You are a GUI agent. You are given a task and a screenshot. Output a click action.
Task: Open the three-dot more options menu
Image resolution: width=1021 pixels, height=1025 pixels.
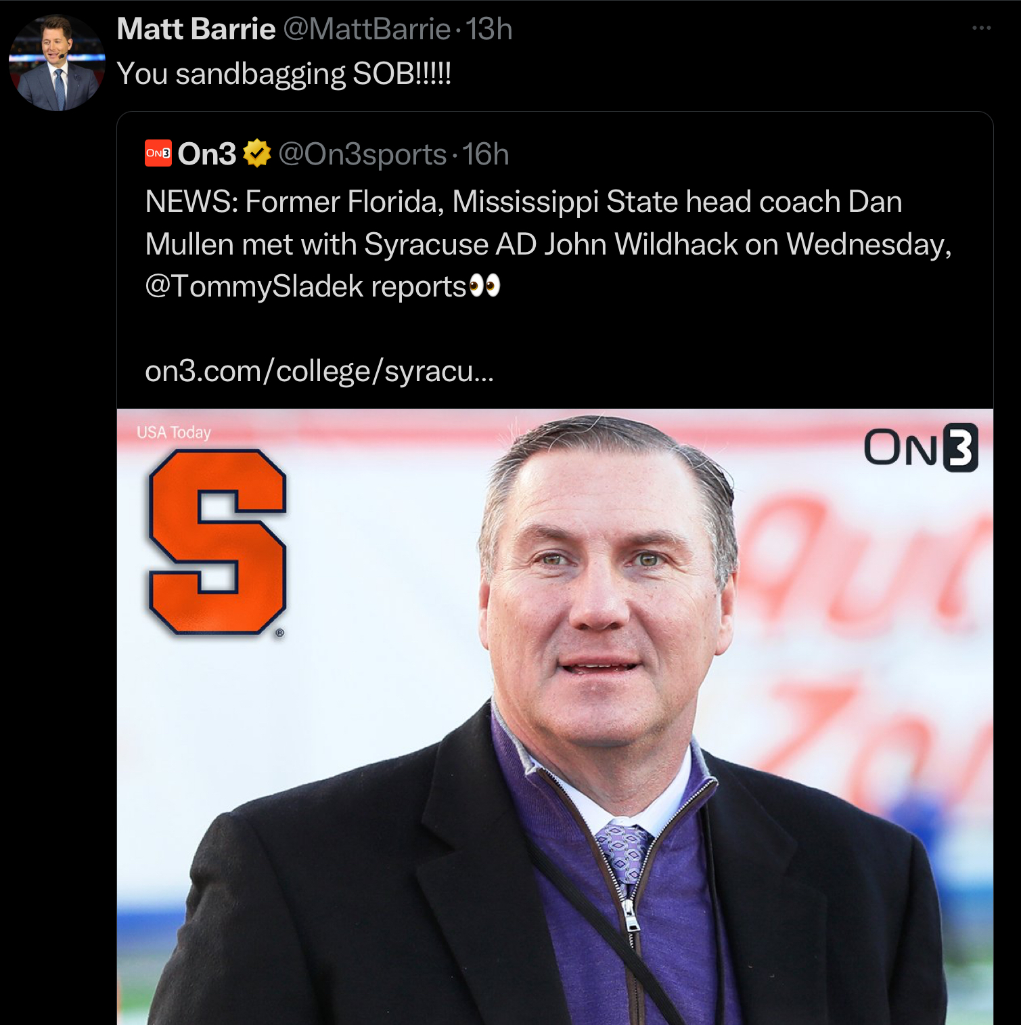(x=981, y=28)
